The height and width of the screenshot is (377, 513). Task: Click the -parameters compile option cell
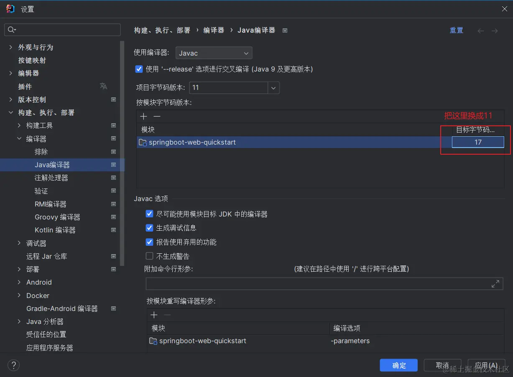[x=350, y=341]
